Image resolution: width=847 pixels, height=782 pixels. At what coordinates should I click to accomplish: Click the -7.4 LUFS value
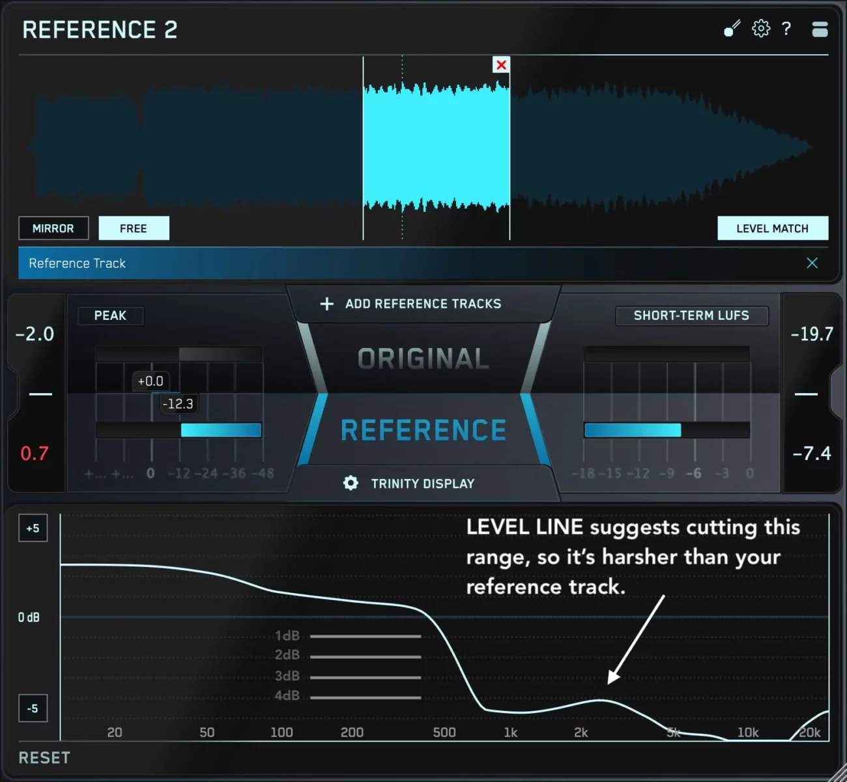click(812, 454)
